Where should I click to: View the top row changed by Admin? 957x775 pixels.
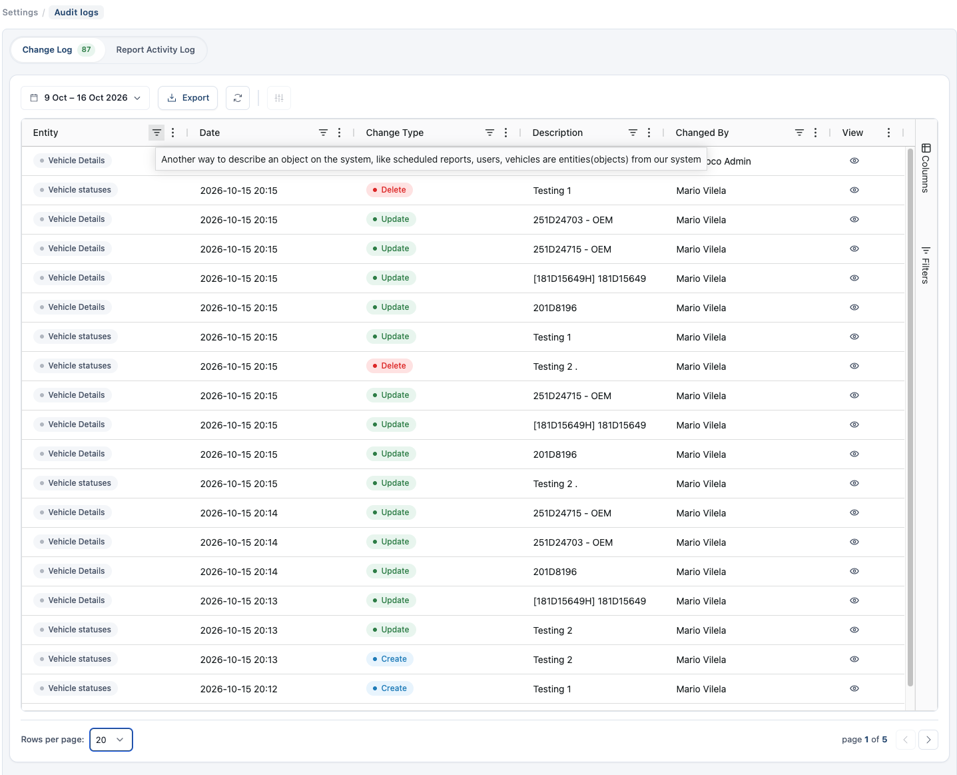854,161
